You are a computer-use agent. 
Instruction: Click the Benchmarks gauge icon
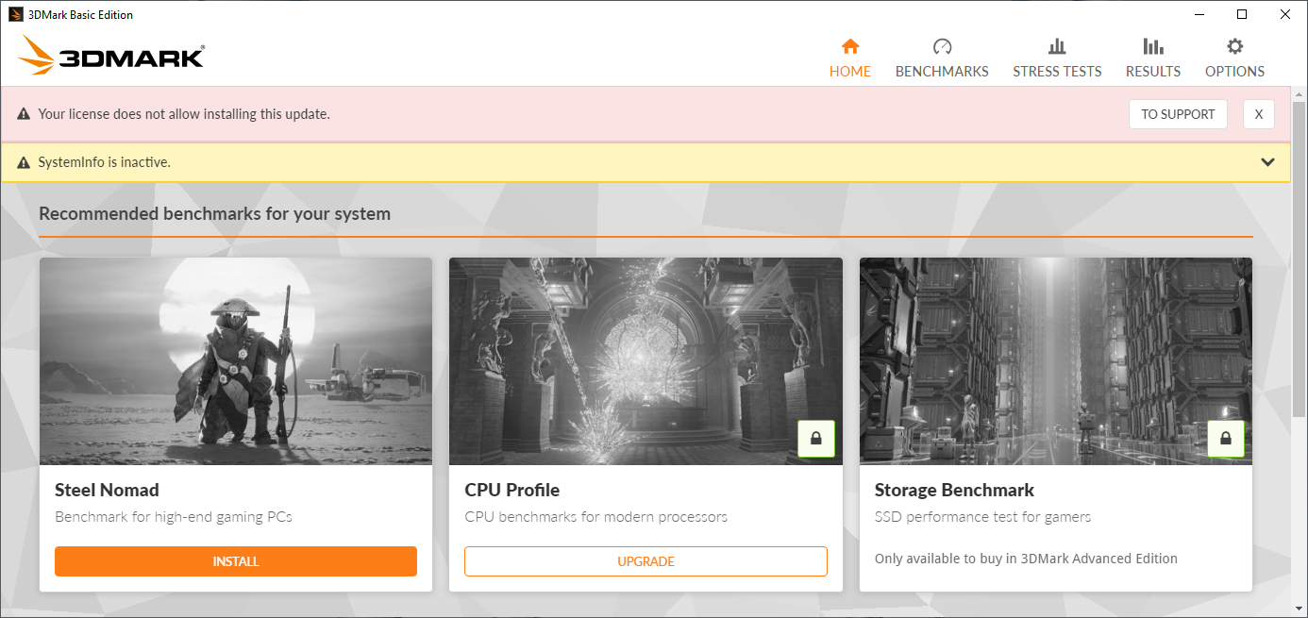coord(942,46)
